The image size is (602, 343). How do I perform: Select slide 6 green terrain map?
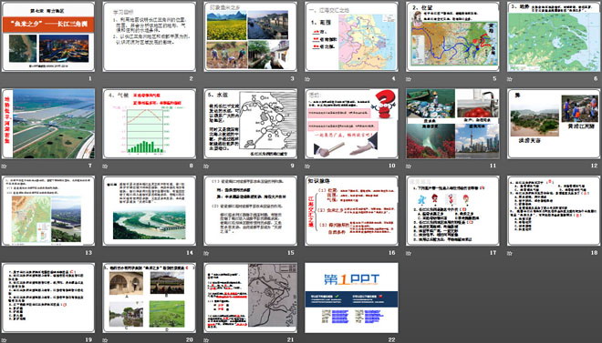click(x=554, y=36)
